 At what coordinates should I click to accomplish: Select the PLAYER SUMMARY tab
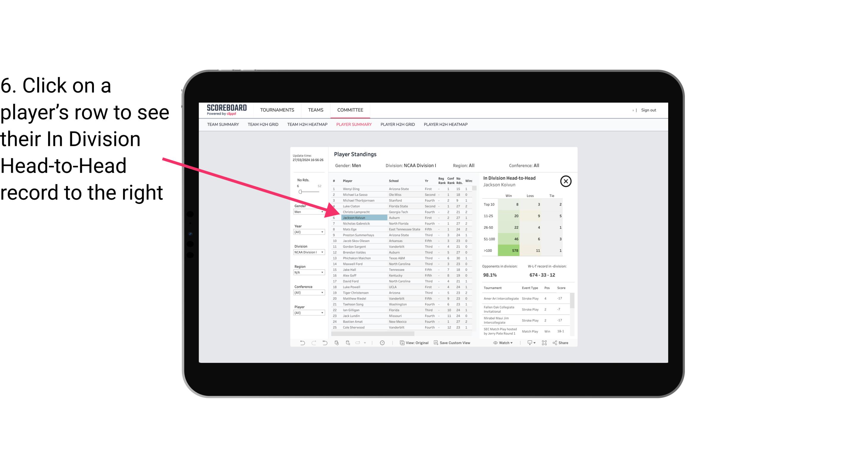click(353, 124)
